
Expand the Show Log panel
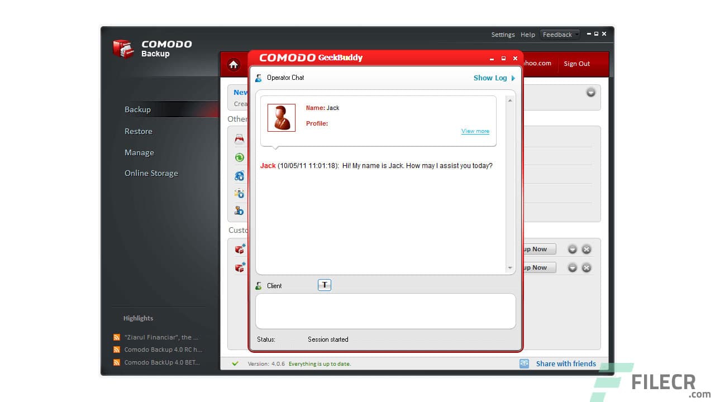pos(494,78)
